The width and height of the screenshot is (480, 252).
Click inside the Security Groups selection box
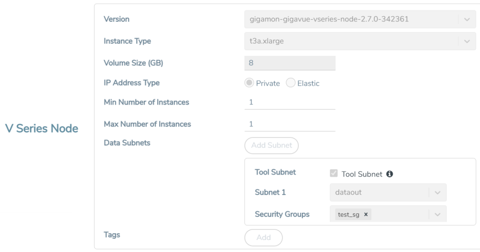pyautogui.click(x=400, y=214)
